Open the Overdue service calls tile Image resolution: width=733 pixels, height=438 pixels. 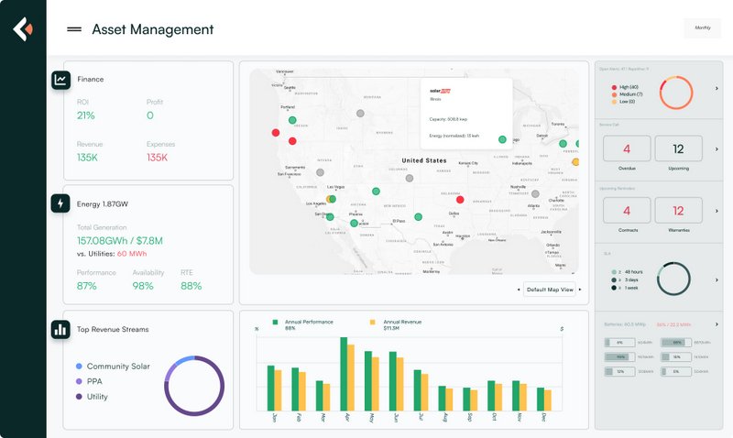pos(627,149)
